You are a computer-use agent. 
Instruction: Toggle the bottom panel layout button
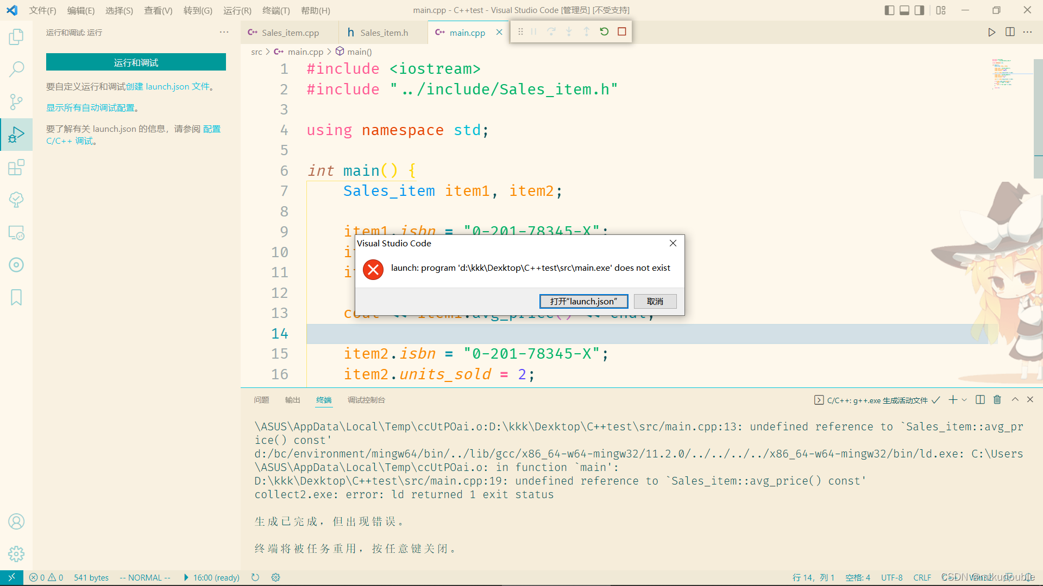coord(904,10)
